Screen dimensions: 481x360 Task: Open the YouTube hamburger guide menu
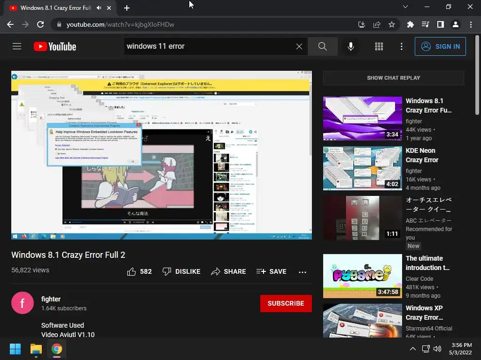tap(17, 46)
